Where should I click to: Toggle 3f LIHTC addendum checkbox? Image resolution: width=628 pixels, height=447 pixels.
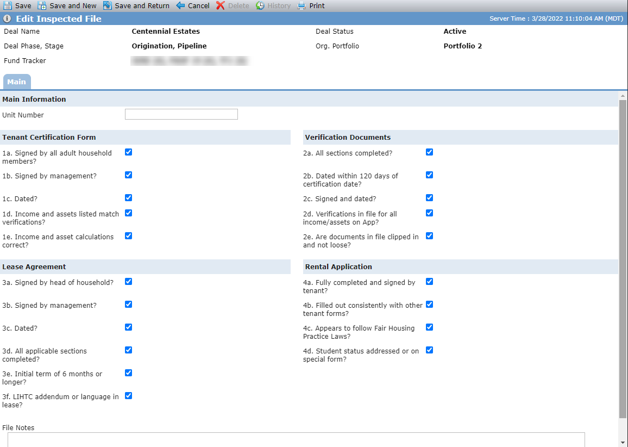tap(128, 396)
